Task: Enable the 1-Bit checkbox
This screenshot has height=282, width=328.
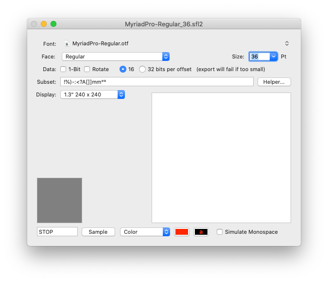Action: 63,69
